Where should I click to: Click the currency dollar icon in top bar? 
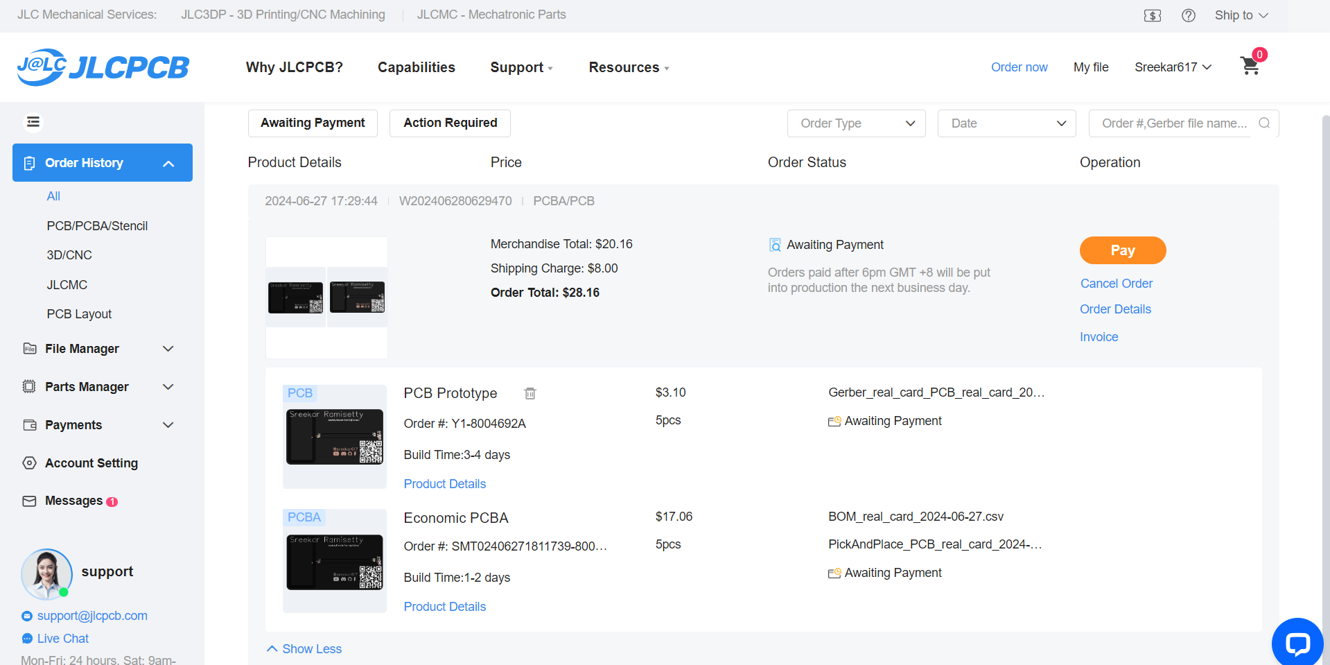[x=1153, y=15]
